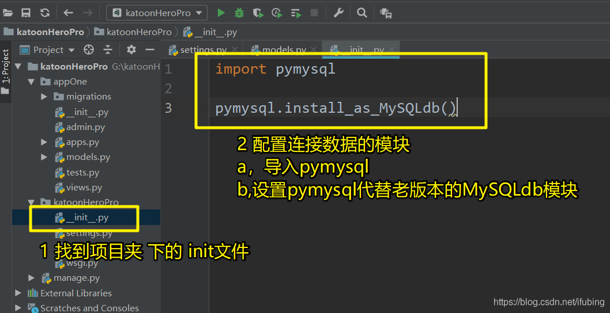Viewport: 610px width, 313px height.
Task: Open settings with the wrench icon
Action: click(338, 13)
